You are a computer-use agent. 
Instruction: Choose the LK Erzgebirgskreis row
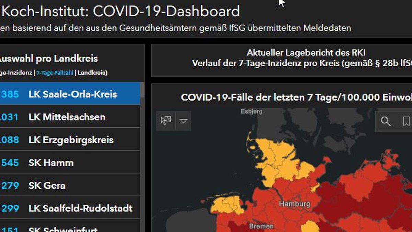tap(70, 140)
